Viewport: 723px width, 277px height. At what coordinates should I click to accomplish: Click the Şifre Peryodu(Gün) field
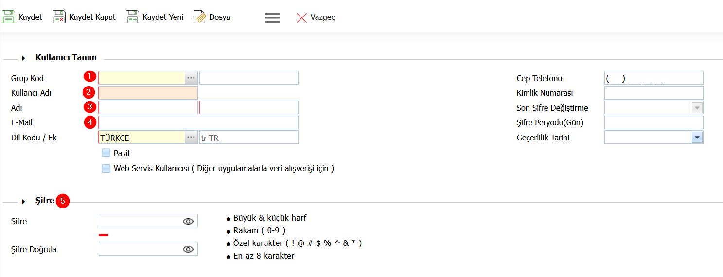click(x=654, y=122)
